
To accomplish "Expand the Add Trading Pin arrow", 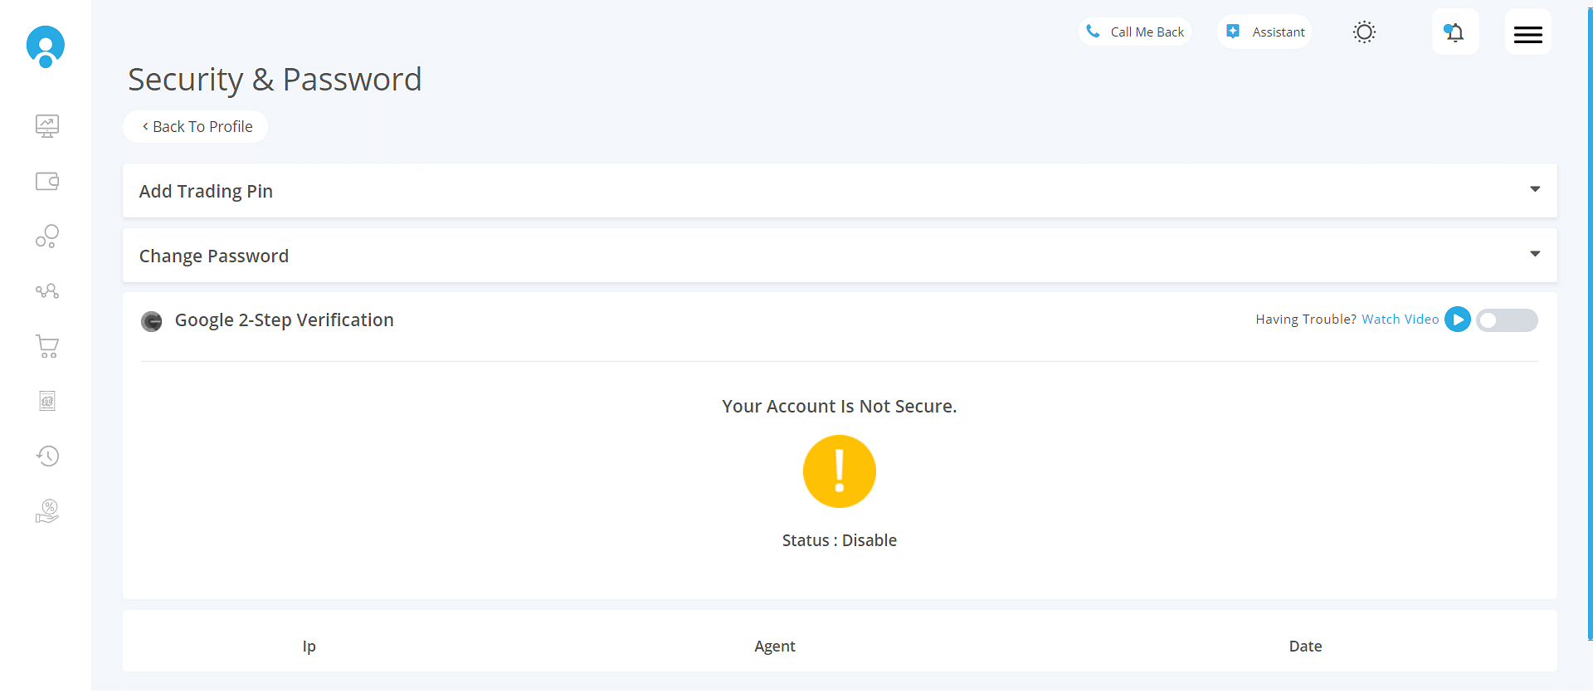I will coord(1535,189).
